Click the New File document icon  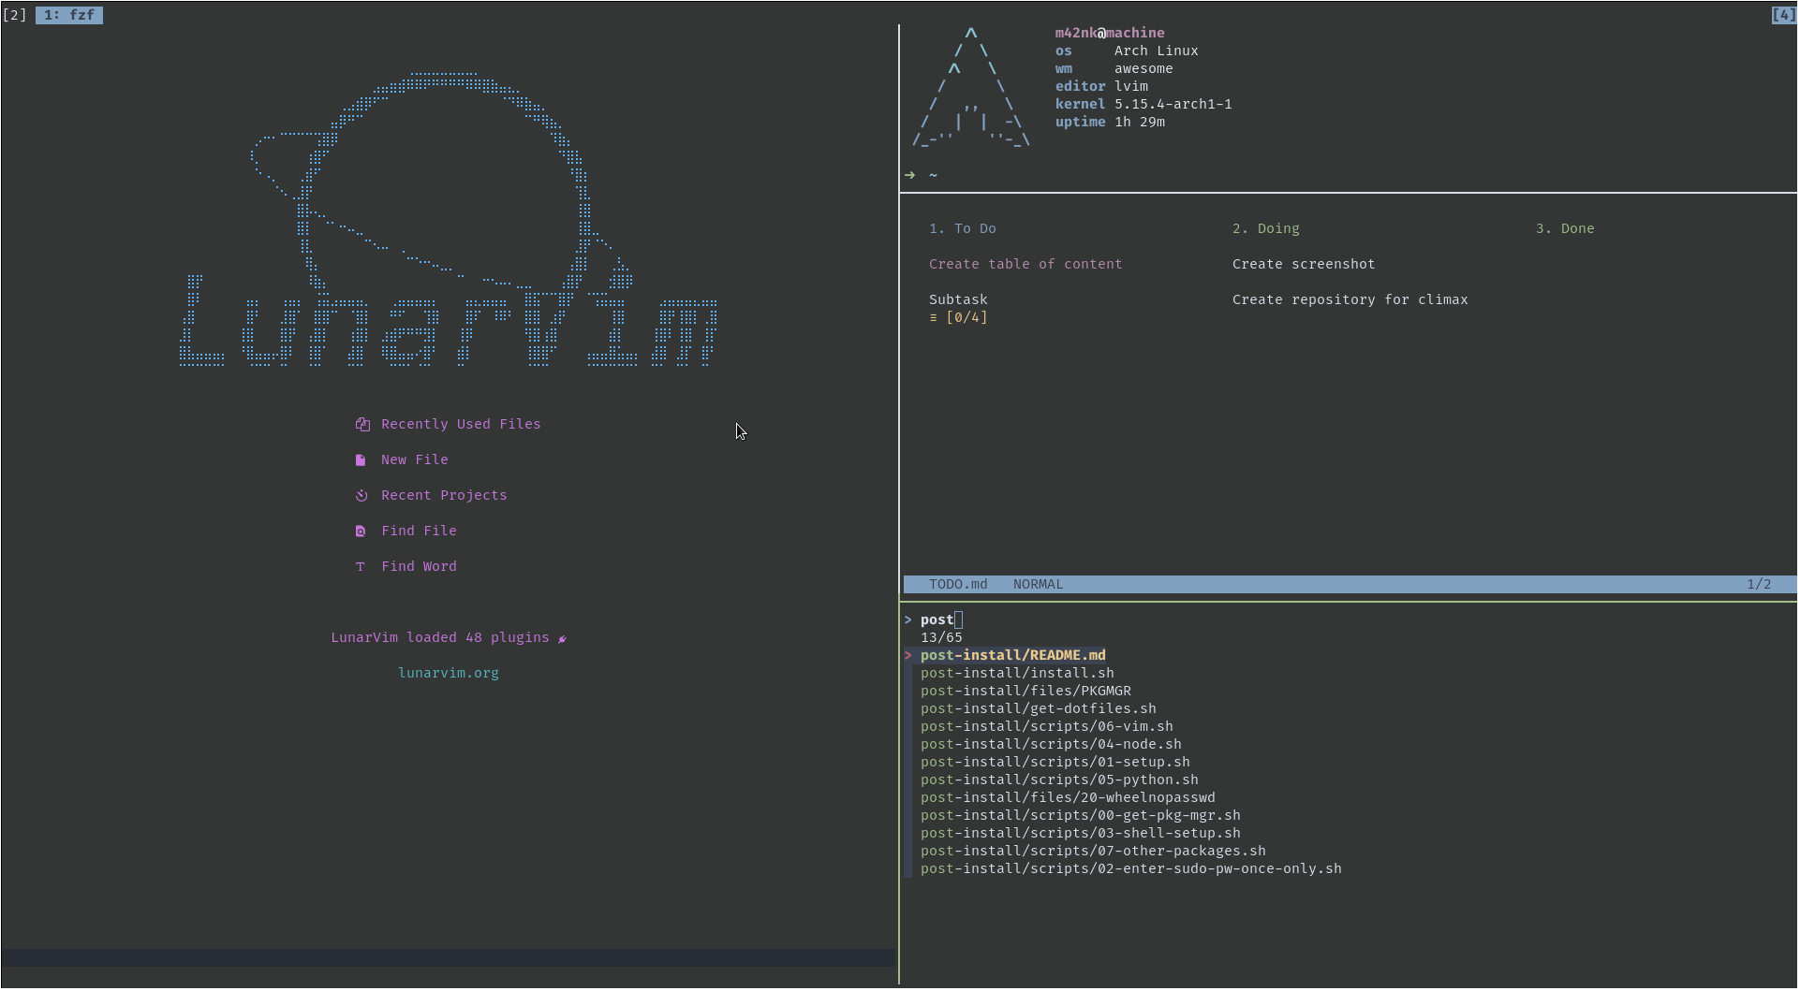(x=361, y=460)
